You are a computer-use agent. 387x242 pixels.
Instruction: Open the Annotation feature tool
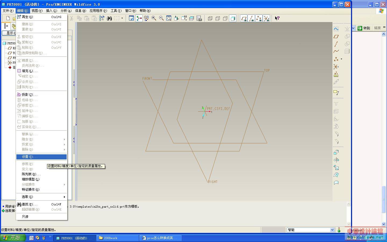(x=336, y=93)
